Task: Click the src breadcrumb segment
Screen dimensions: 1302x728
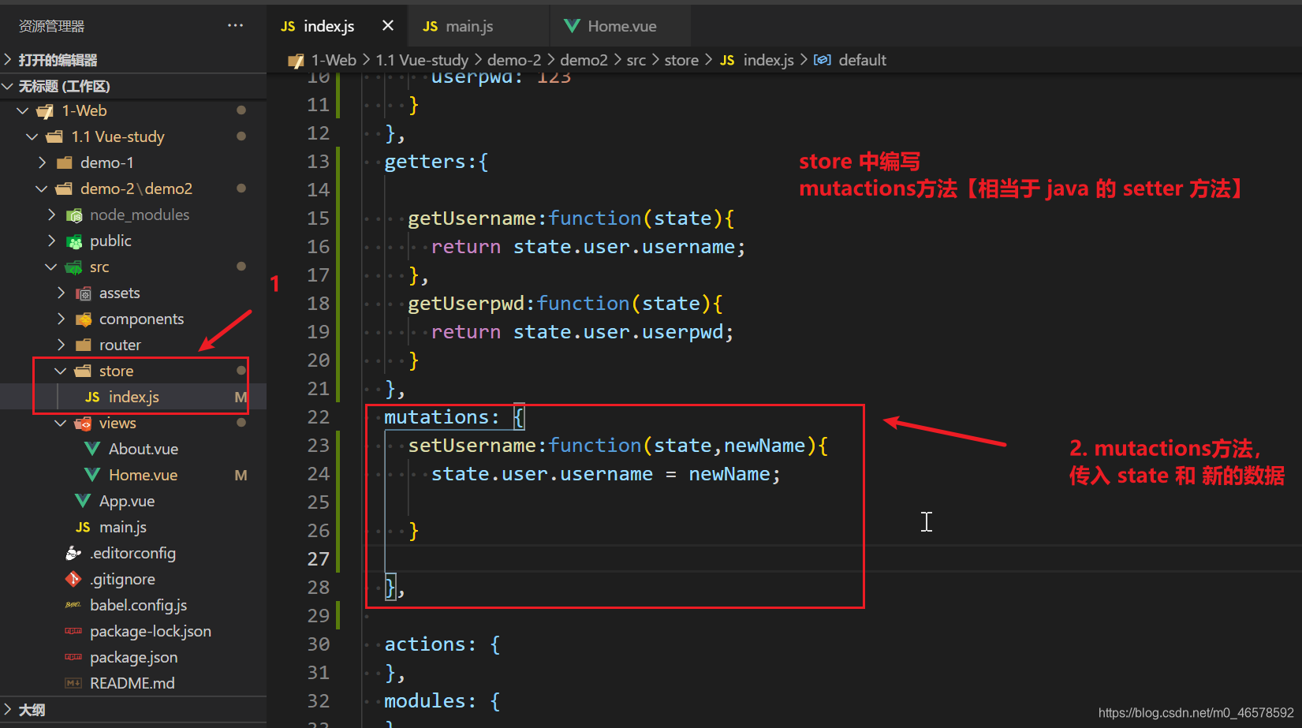Action: 636,60
